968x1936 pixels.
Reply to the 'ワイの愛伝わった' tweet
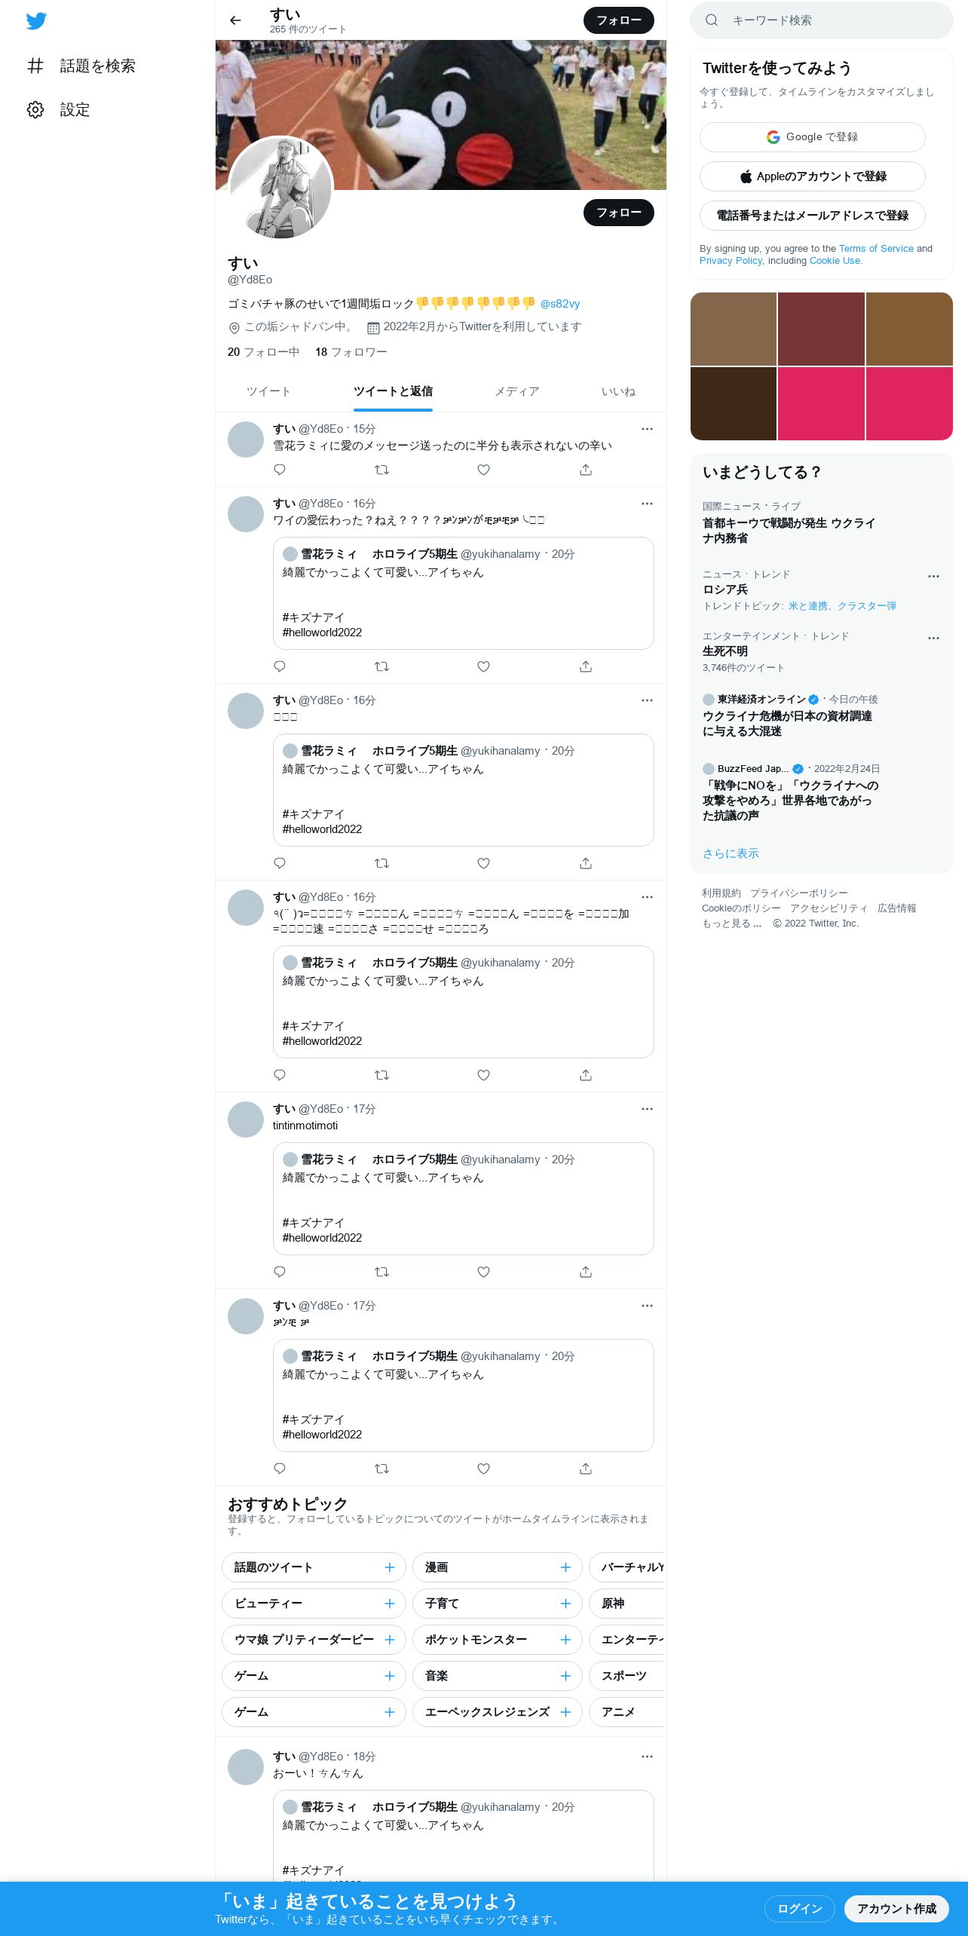point(280,666)
